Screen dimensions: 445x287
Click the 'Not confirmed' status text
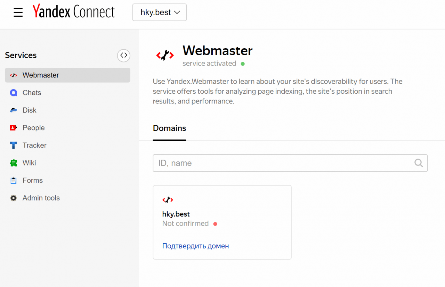tap(185, 223)
